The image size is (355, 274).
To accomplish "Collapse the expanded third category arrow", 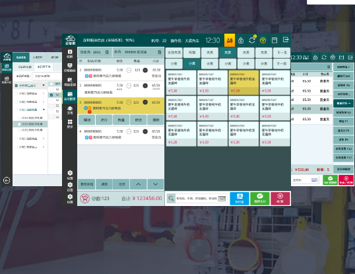I will [44, 110].
